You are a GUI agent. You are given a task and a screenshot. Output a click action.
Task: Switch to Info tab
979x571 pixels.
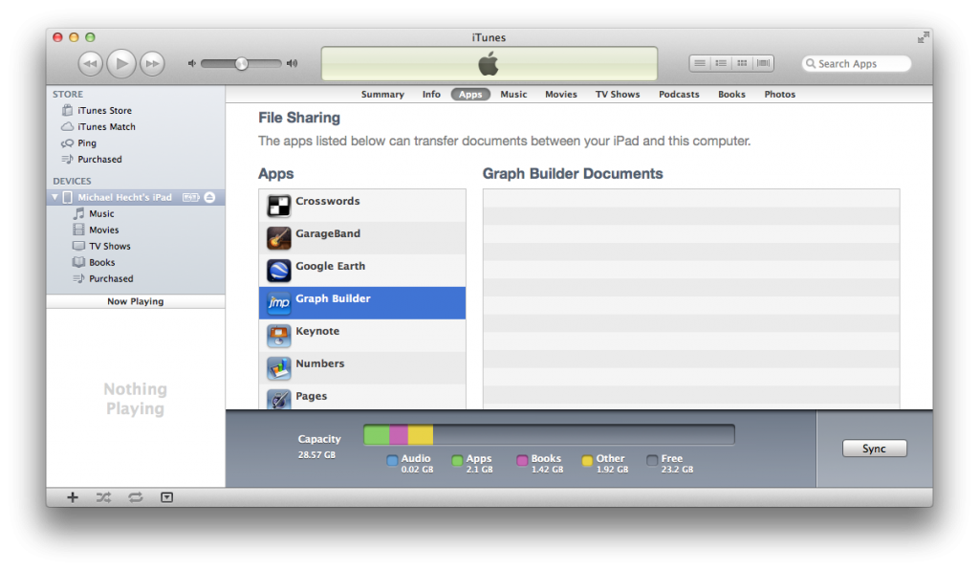[x=431, y=95]
